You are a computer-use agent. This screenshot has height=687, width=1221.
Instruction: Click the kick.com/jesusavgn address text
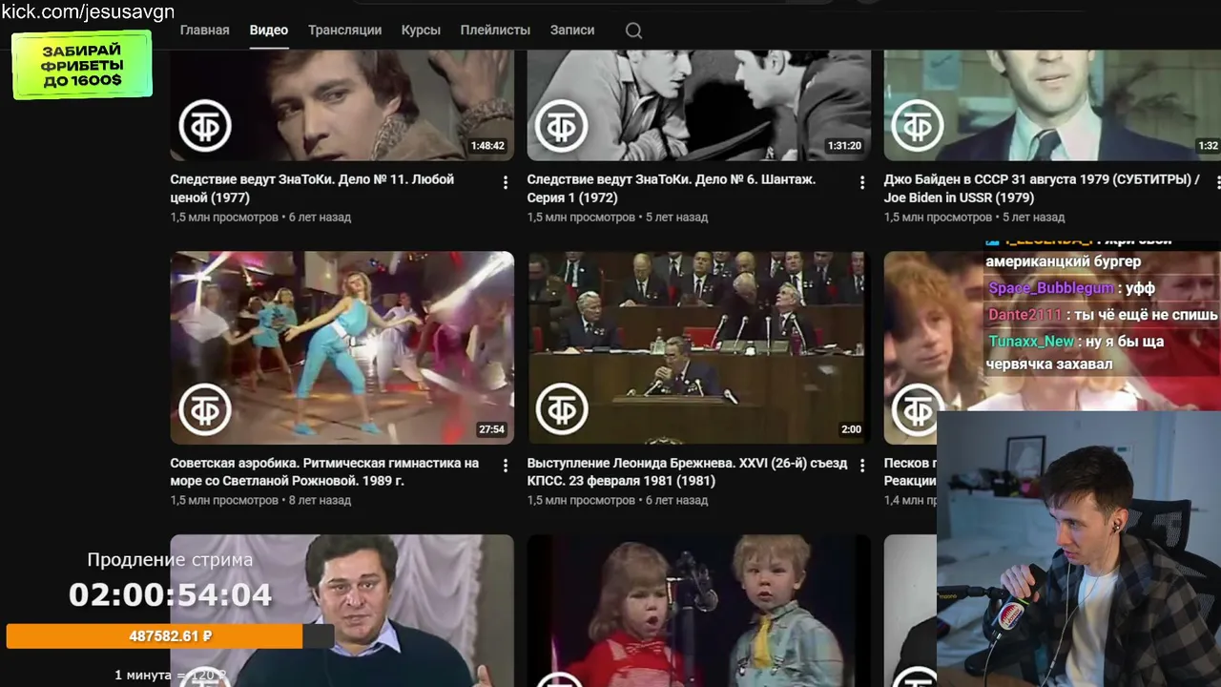coord(88,11)
